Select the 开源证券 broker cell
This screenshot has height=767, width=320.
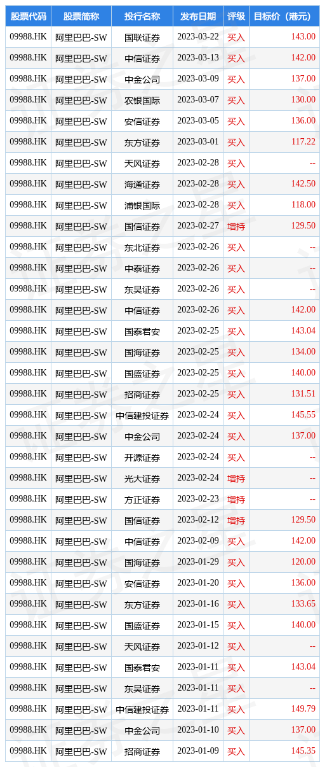point(142,457)
